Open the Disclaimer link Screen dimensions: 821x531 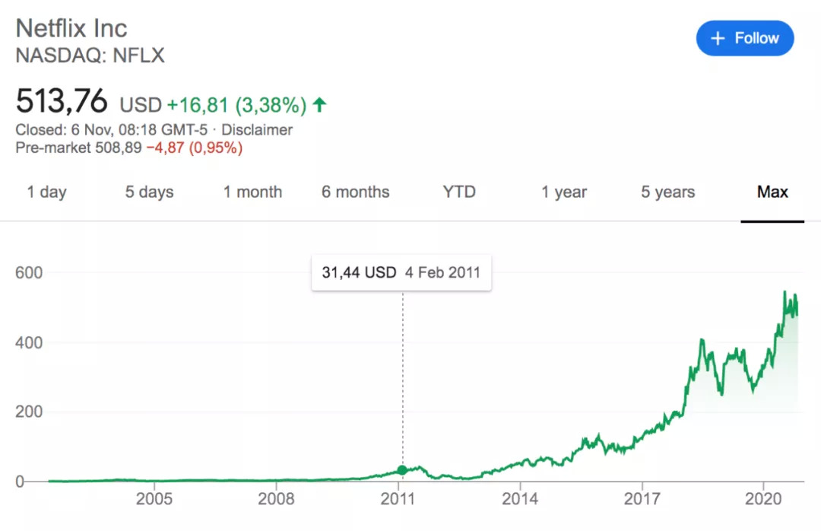coord(257,130)
